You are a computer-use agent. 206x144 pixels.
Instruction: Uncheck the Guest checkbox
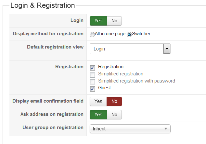pyautogui.click(x=92, y=88)
